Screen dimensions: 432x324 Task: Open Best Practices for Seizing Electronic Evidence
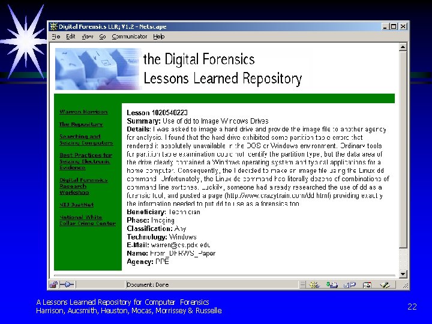pos(86,161)
